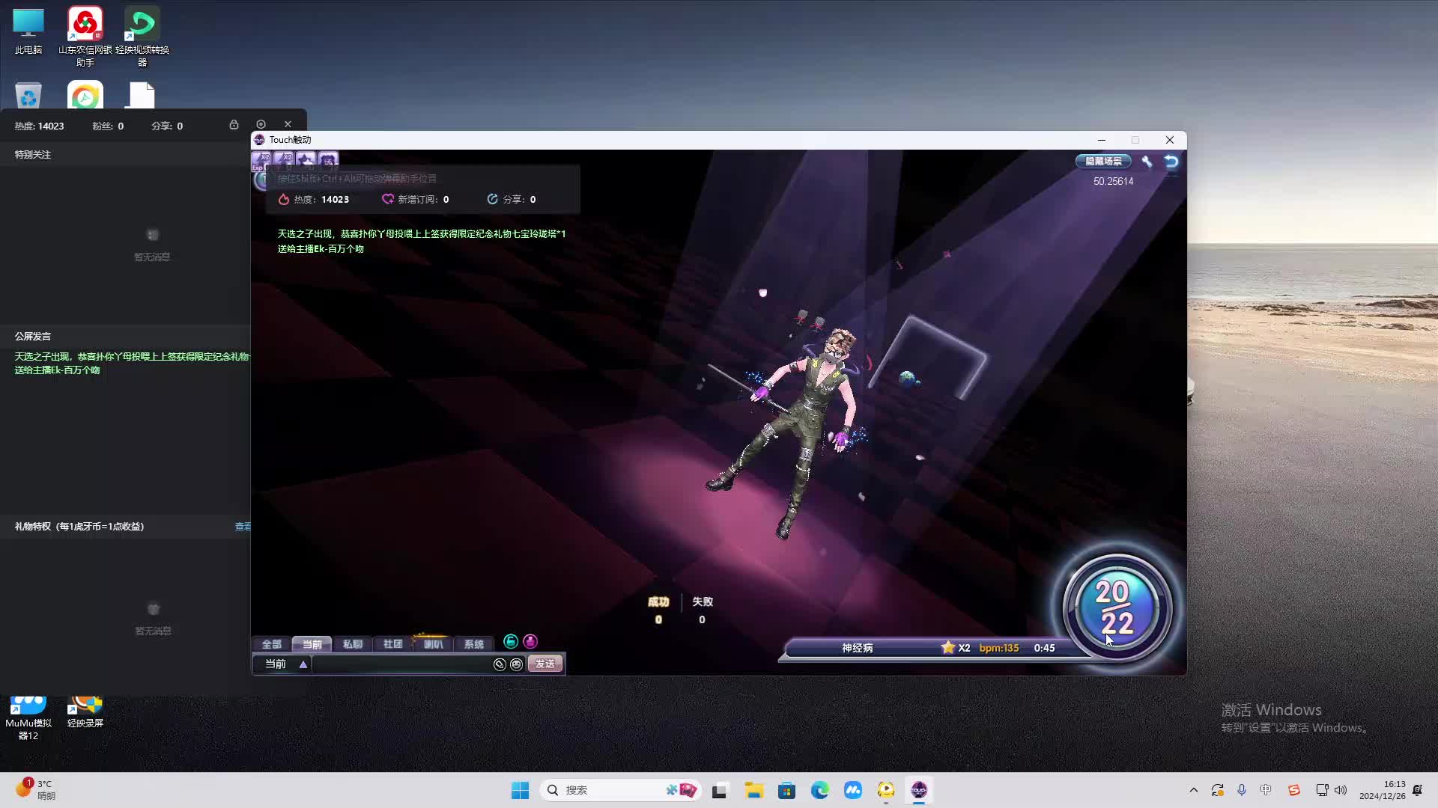
Task: Click the Touch game icon in taskbar
Action: 918,790
